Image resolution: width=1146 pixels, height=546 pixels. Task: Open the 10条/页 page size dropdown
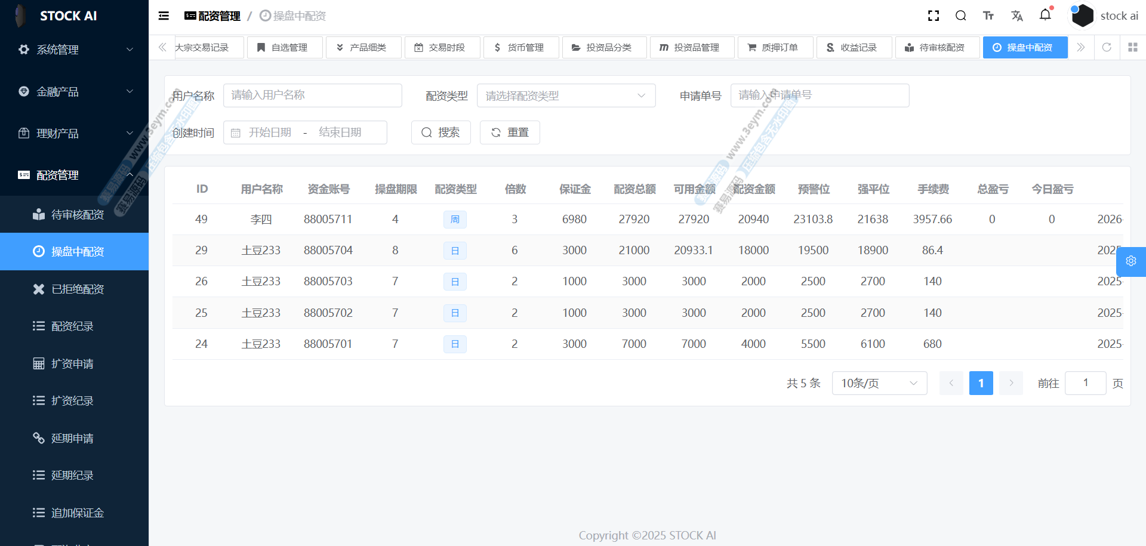[879, 383]
